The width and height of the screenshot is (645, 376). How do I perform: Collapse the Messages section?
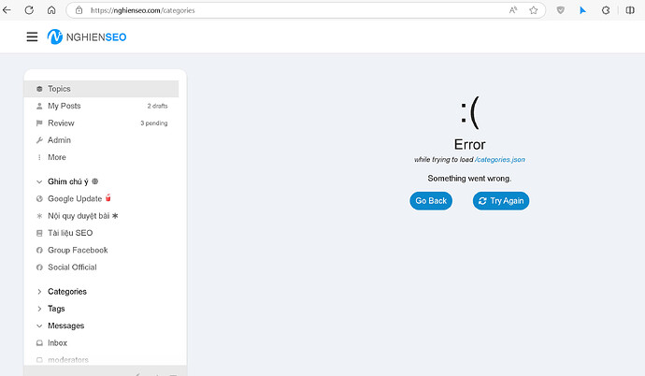click(39, 325)
